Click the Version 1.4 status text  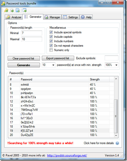[x=112, y=155]
